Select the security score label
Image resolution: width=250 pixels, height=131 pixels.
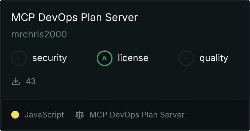[x=49, y=58]
